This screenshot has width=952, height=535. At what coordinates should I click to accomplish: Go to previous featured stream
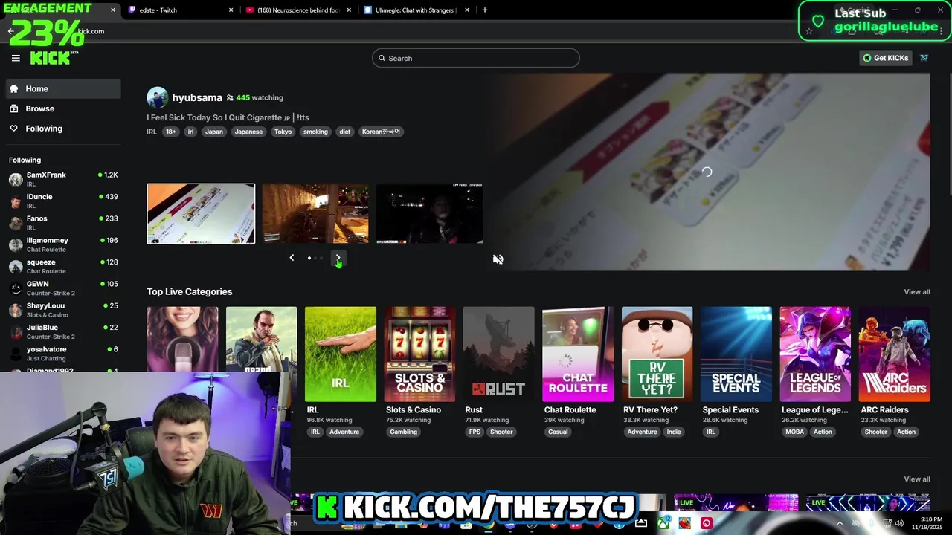292,258
